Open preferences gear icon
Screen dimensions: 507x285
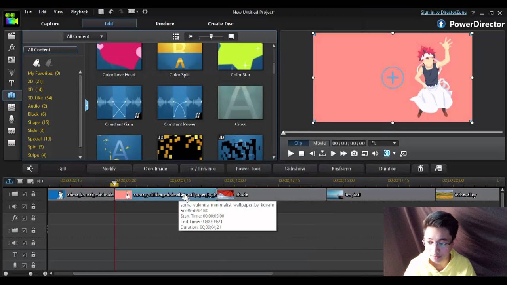click(x=145, y=12)
